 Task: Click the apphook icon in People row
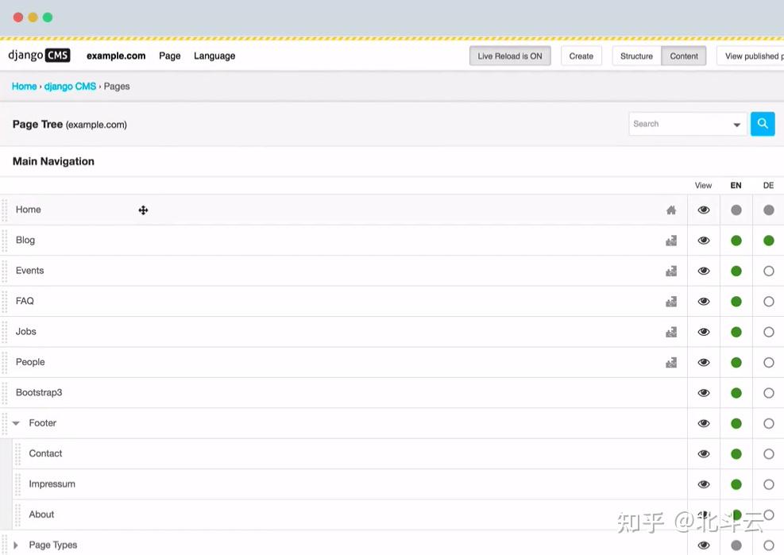tap(671, 363)
